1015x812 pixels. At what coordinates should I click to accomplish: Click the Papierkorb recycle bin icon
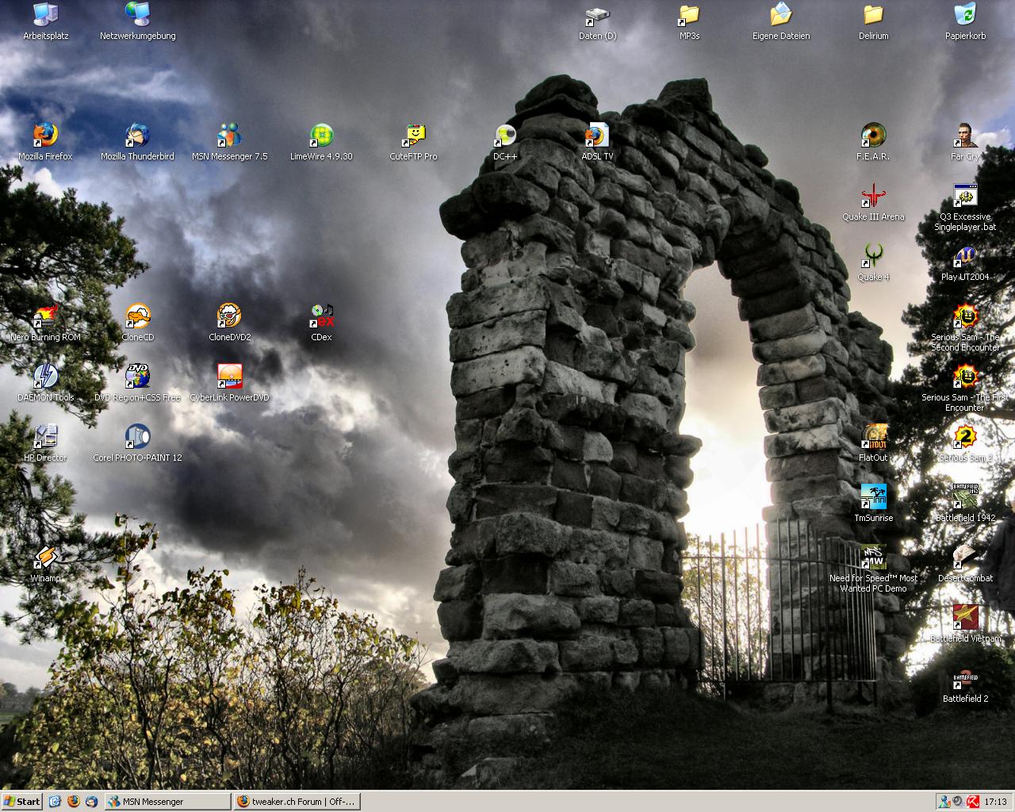pos(965,16)
